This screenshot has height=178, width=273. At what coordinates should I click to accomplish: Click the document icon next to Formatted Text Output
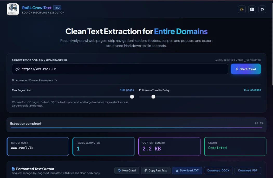[13, 169]
